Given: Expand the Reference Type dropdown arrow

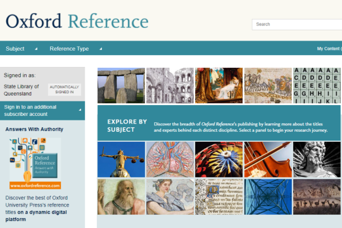Looking at the screenshot, I should 101,49.
